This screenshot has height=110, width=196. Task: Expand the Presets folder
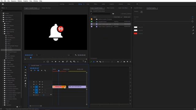[x=2, y=13]
